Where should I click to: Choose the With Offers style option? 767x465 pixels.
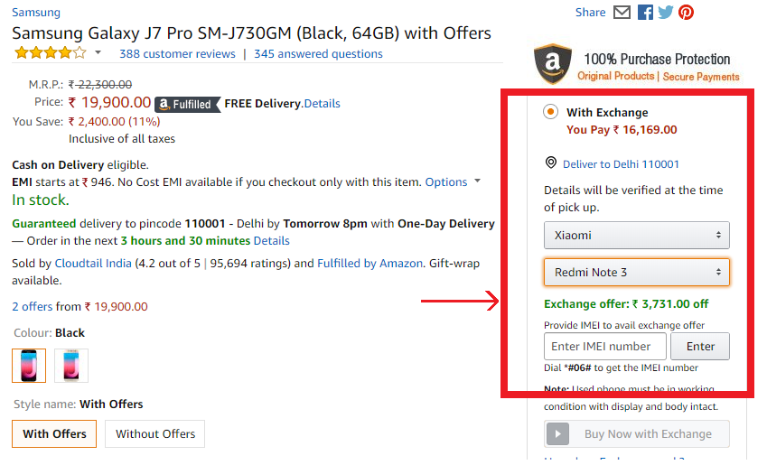tap(54, 433)
